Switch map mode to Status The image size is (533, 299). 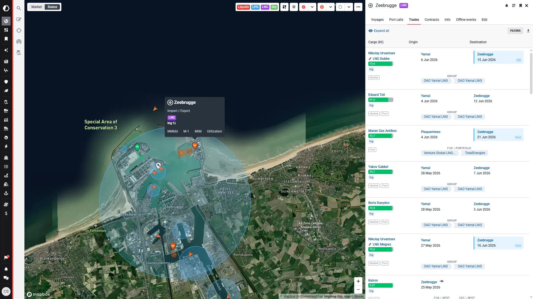click(52, 7)
